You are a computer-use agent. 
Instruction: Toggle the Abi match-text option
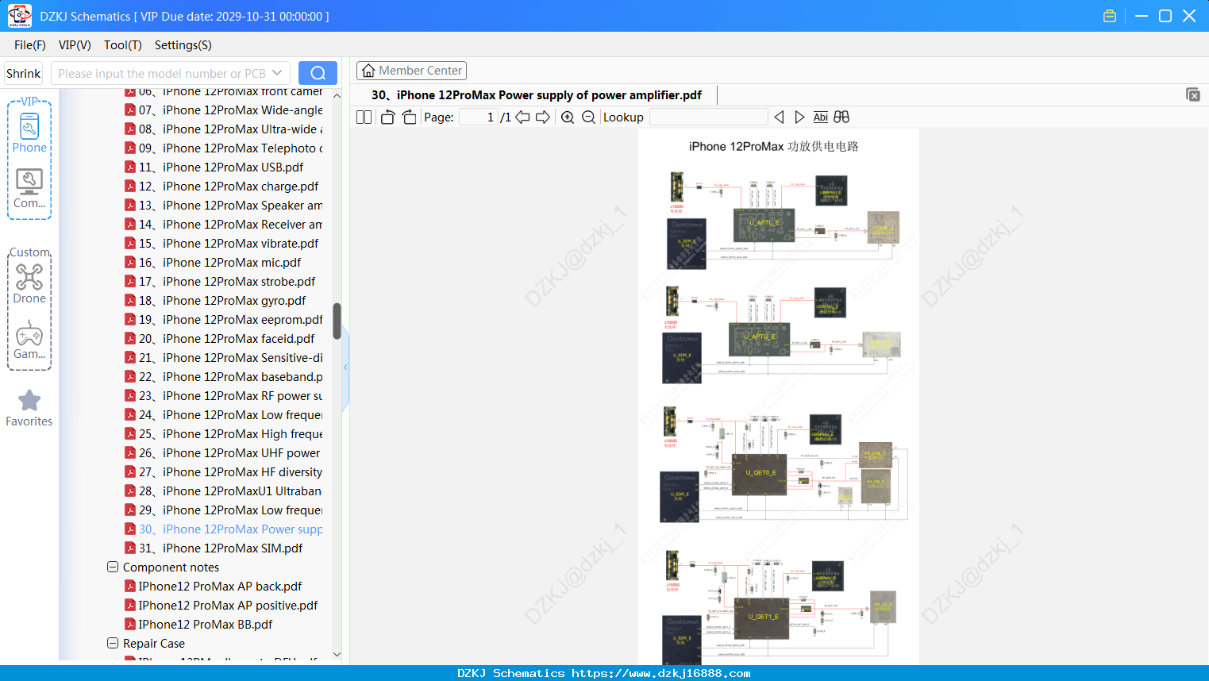click(821, 117)
